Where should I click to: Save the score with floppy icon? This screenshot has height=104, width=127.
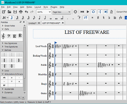point(15,12)
